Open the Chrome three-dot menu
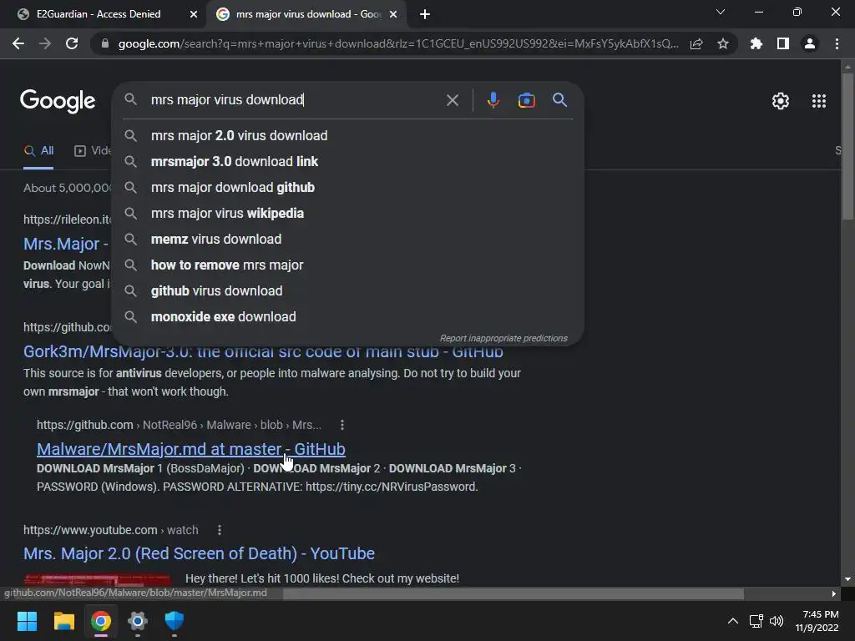The height and width of the screenshot is (641, 855). pyautogui.click(x=837, y=43)
